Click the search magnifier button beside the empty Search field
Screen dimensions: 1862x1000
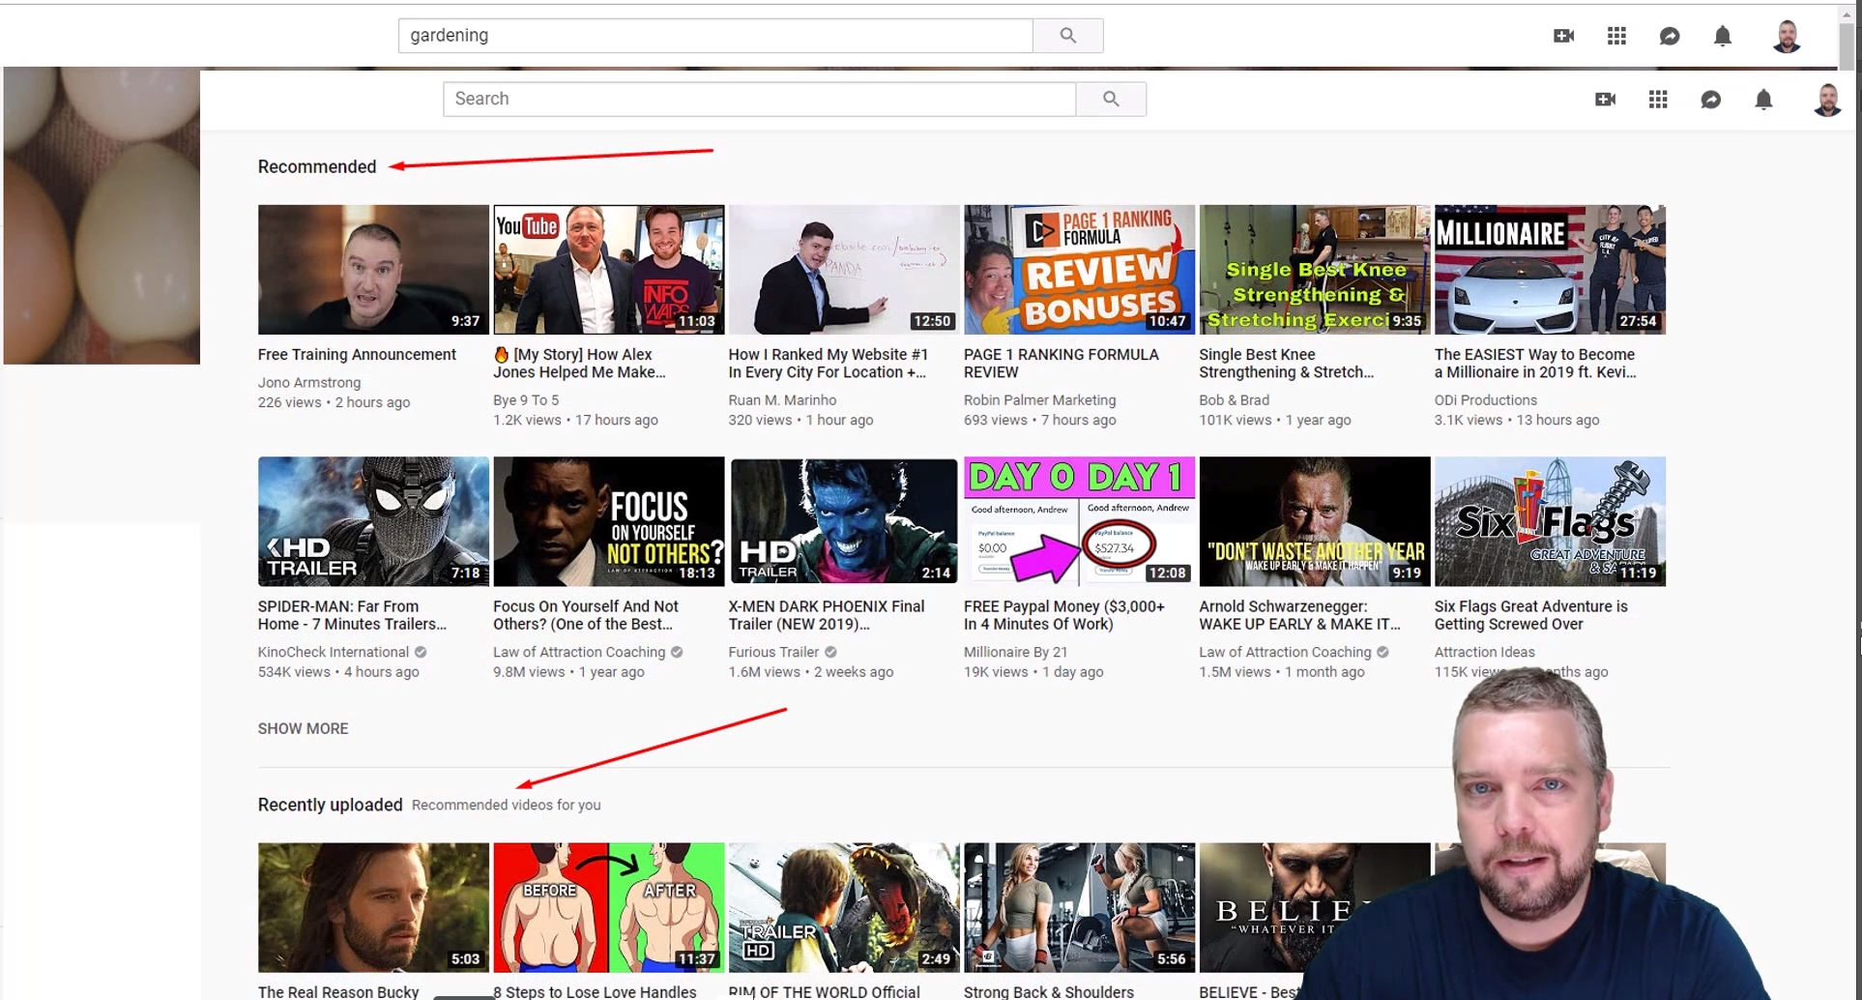click(1111, 99)
